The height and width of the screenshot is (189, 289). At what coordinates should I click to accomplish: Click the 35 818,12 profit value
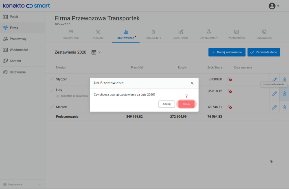click(215, 91)
